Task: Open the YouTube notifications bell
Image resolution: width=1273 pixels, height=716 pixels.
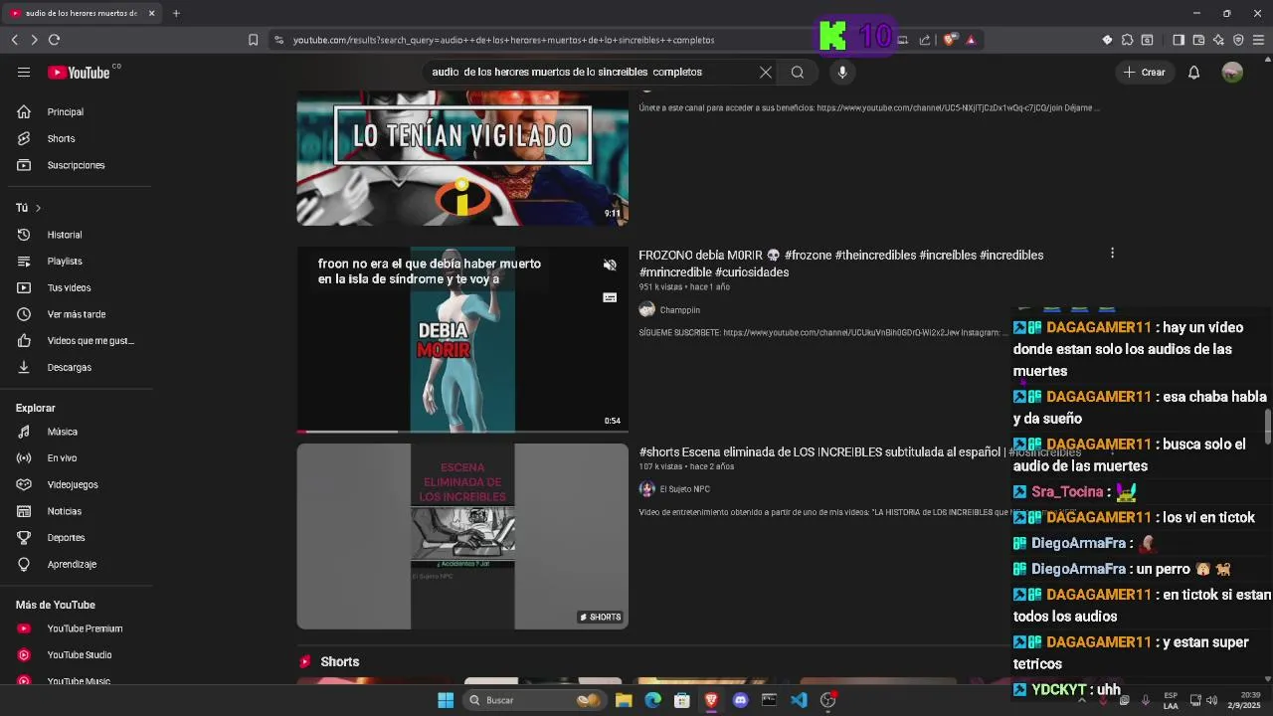Action: click(x=1194, y=72)
